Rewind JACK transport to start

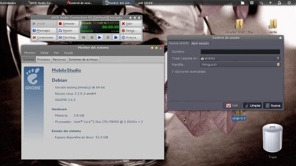(x=84, y=37)
